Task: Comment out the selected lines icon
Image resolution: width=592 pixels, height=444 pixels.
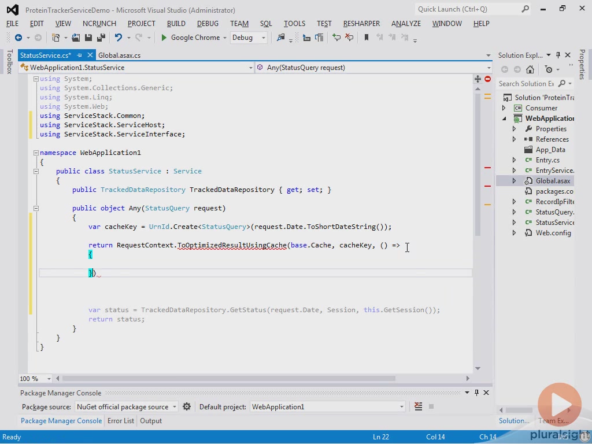Action: pos(336,38)
